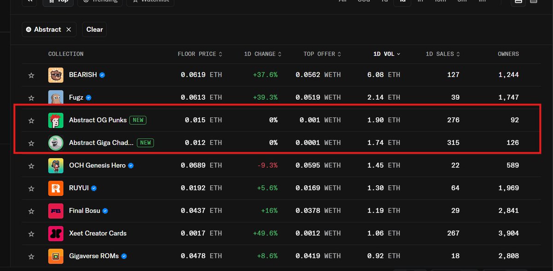Click Abstract OG Punks volume 1.90 ETH

(383, 120)
